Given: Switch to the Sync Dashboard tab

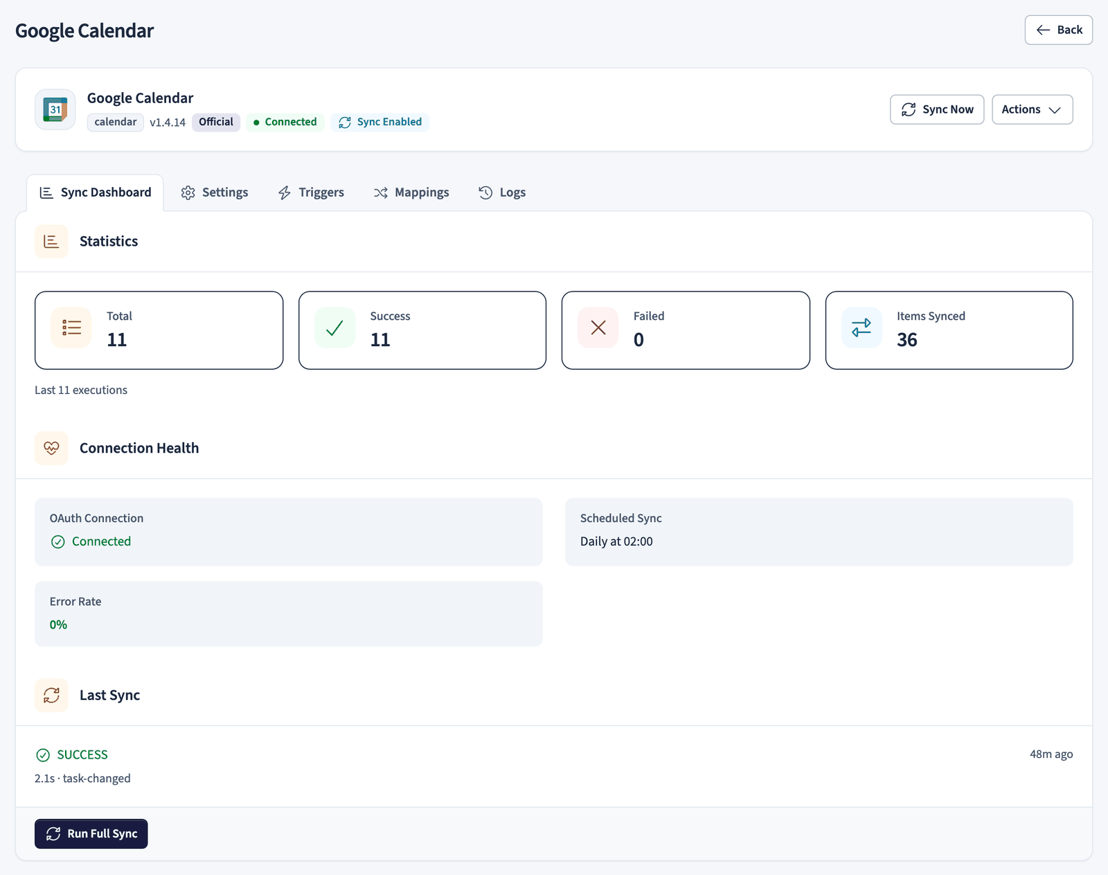Looking at the screenshot, I should 95,192.
